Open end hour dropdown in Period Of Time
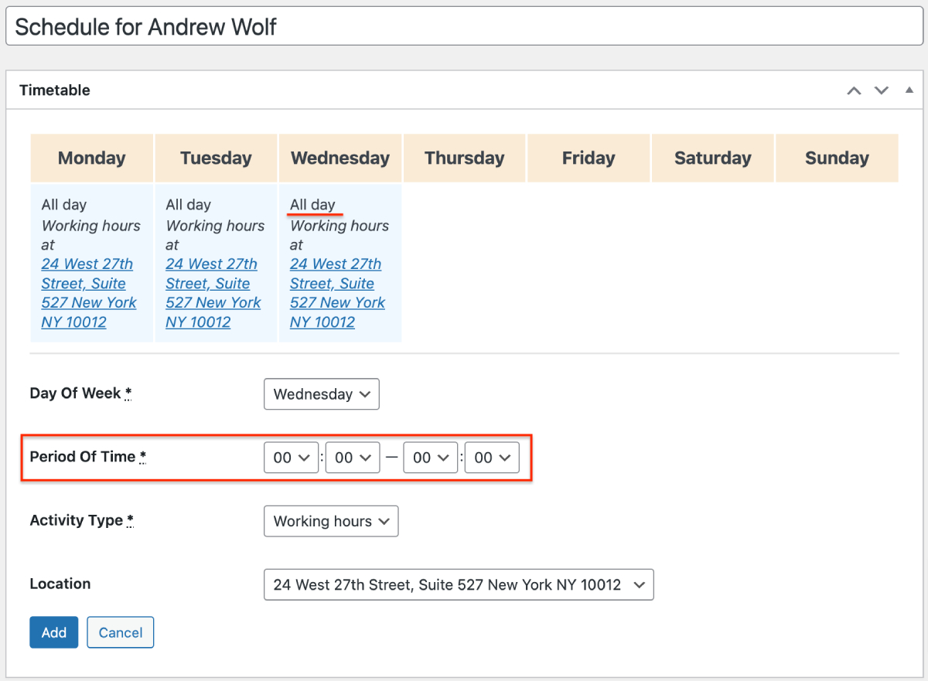 coord(430,458)
